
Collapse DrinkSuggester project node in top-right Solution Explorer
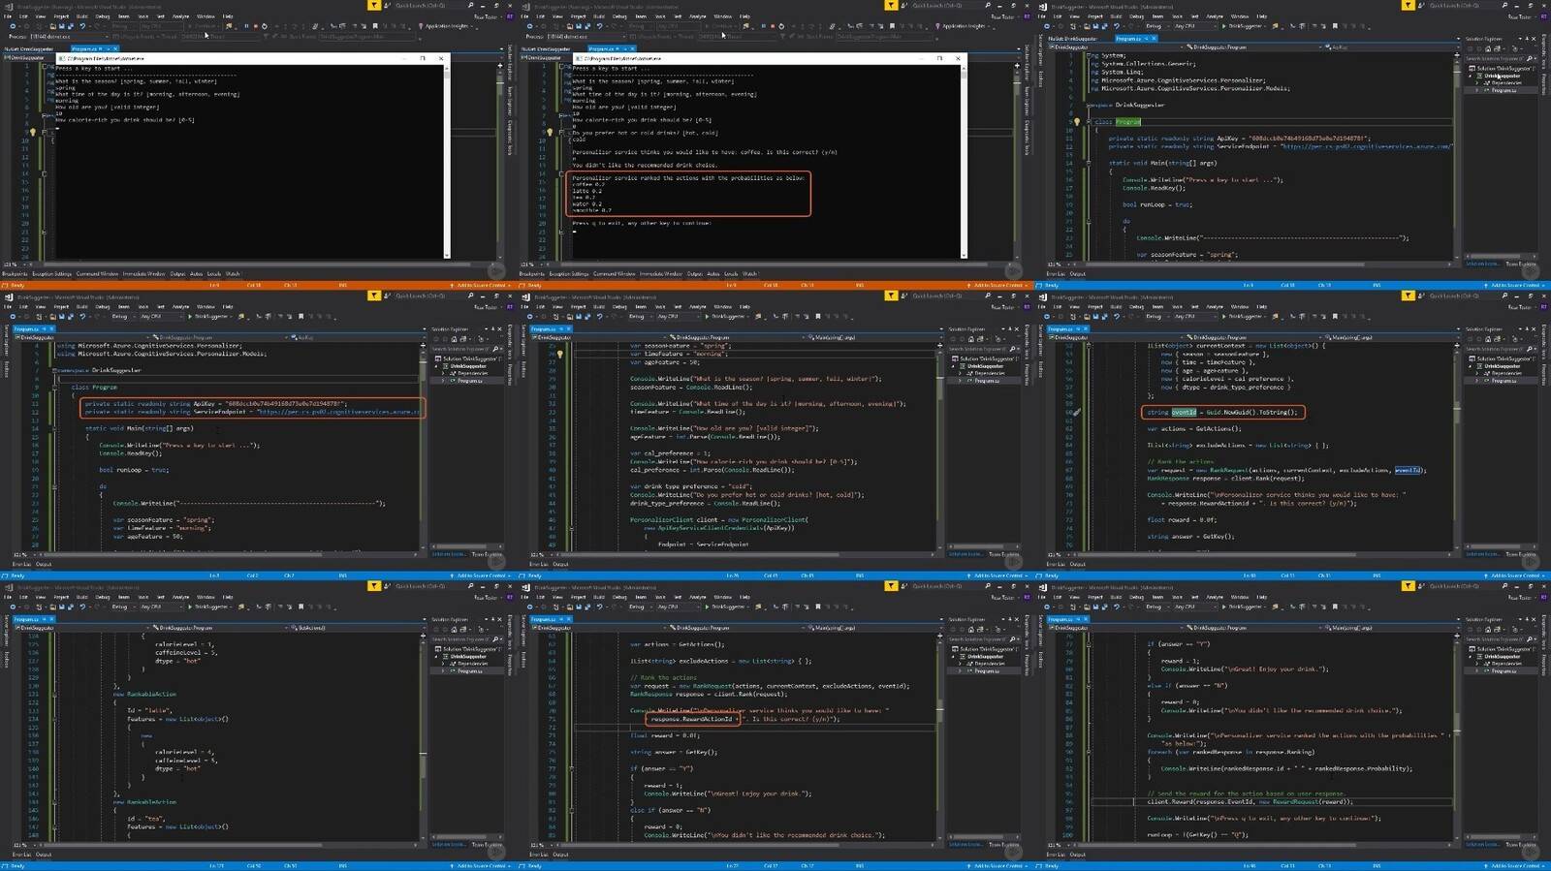[x=1470, y=76]
